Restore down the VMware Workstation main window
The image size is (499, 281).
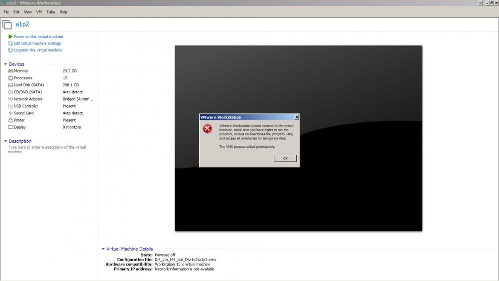coord(492,3)
